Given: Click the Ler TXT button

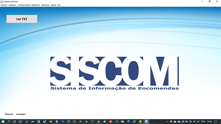Looking at the screenshot, I should (x=22, y=19).
